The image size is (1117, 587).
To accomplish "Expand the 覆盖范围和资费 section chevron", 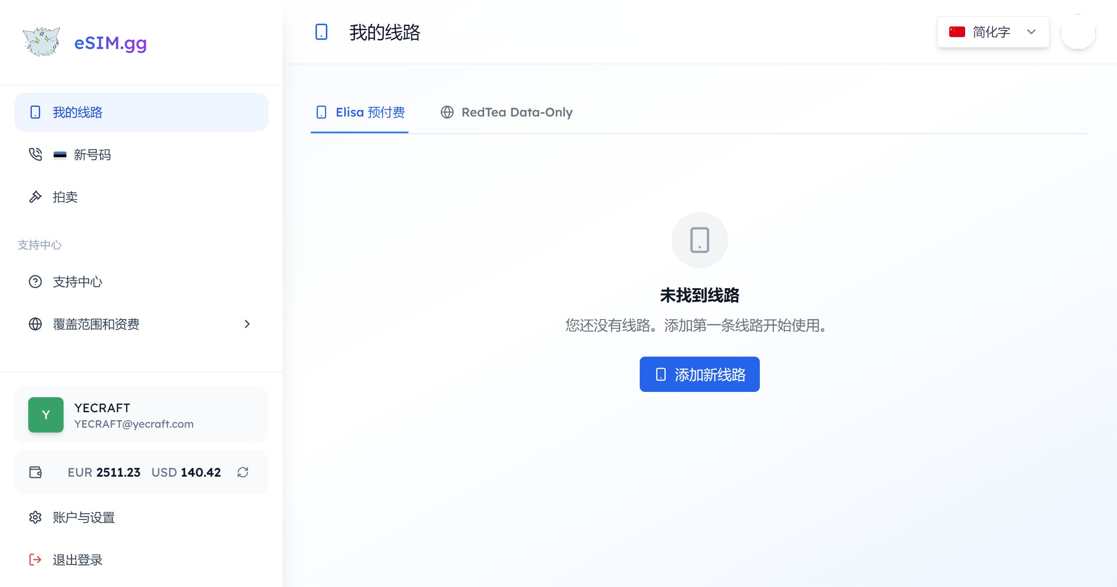I will [247, 324].
